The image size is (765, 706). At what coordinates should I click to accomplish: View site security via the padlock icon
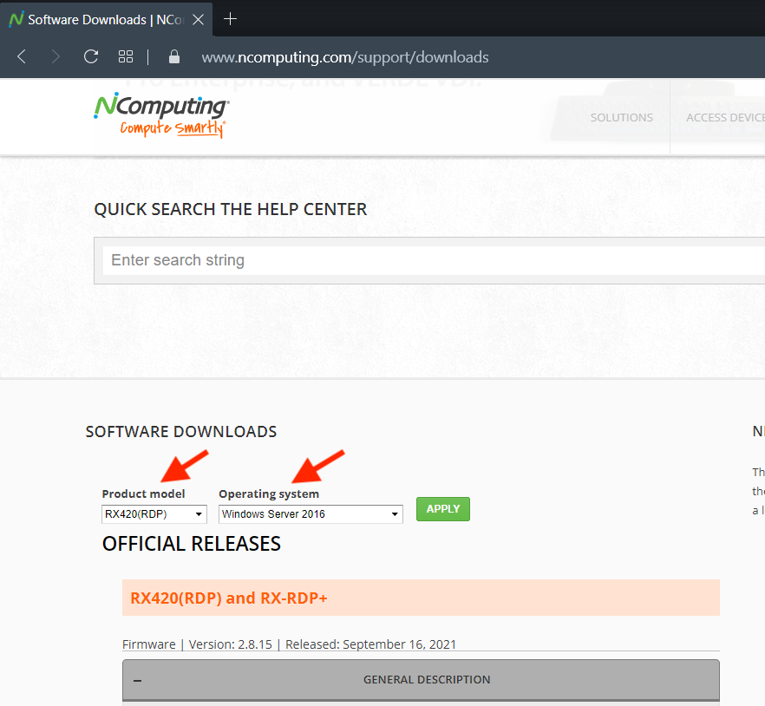click(174, 56)
